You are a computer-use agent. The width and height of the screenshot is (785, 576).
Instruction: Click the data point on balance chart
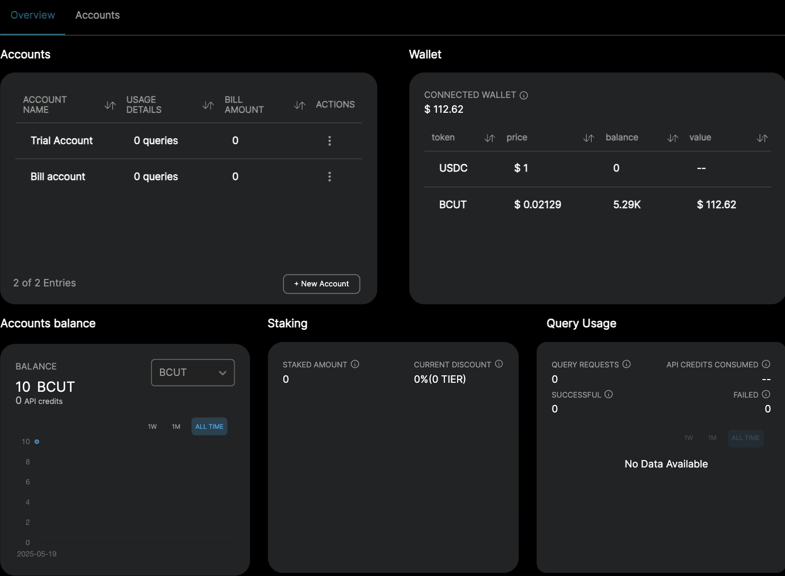pos(37,442)
